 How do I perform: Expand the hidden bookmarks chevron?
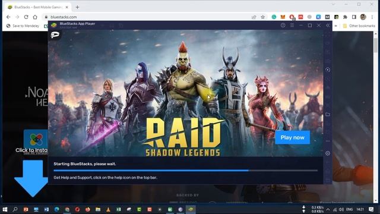coord(336,26)
